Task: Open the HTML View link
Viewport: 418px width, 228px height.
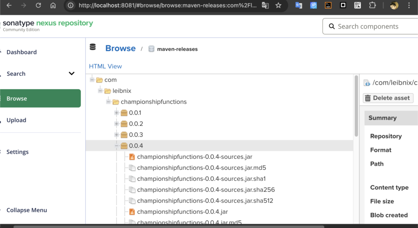Action: point(105,66)
